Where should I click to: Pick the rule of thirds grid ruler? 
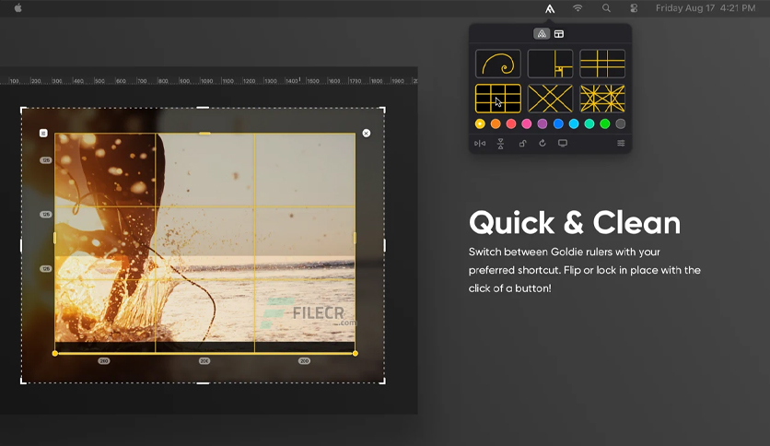pyautogui.click(x=498, y=99)
